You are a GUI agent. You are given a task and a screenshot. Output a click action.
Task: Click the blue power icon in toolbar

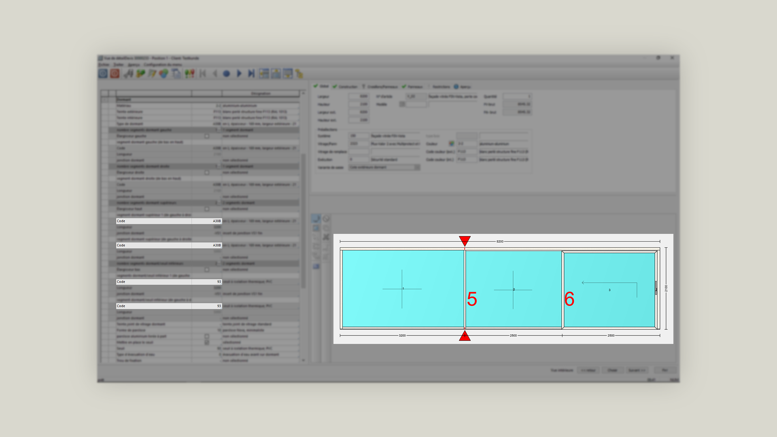click(x=103, y=73)
